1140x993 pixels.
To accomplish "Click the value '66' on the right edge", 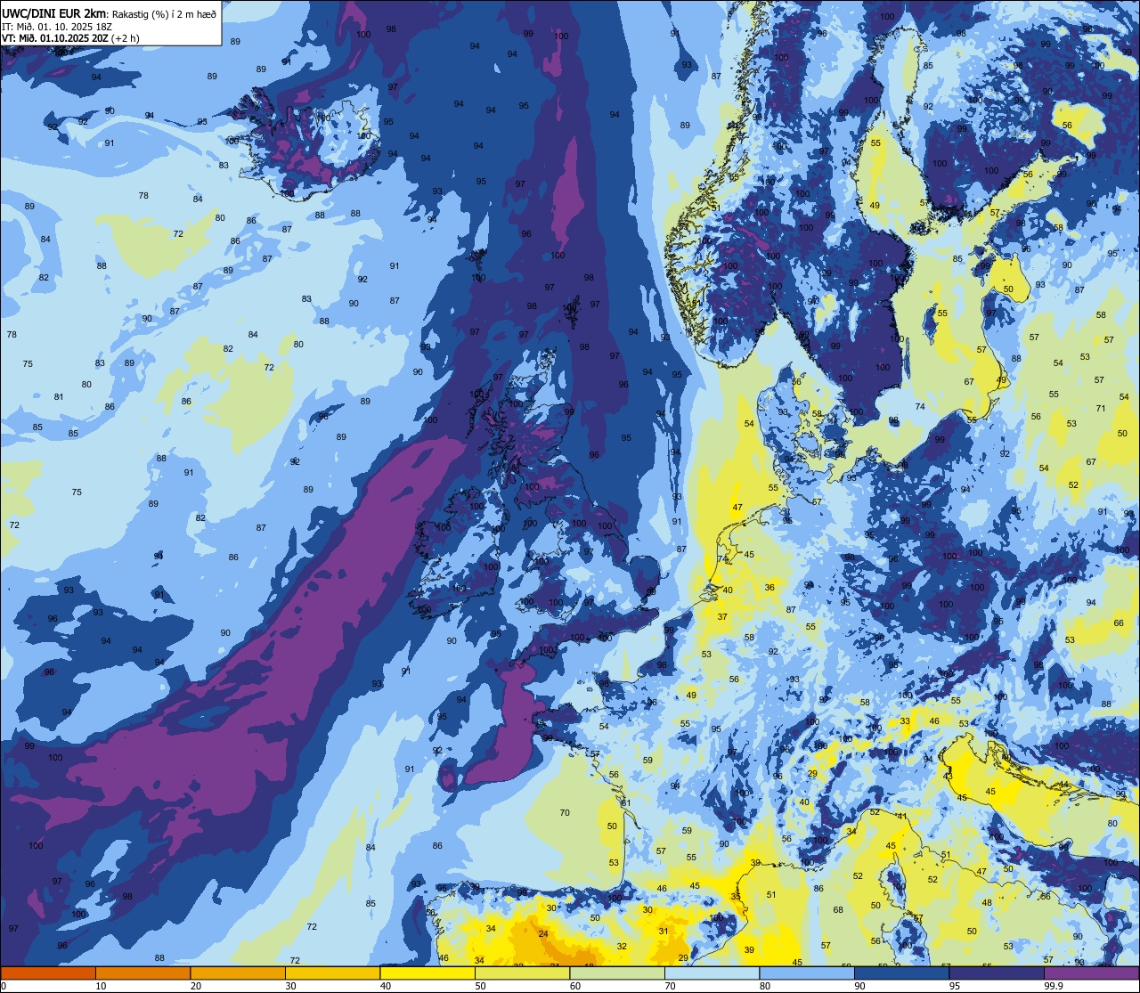I will point(1120,623).
